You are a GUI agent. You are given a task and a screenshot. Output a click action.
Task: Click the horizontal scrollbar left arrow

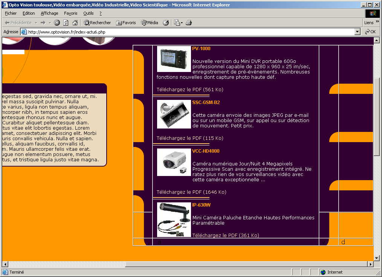click(5, 264)
